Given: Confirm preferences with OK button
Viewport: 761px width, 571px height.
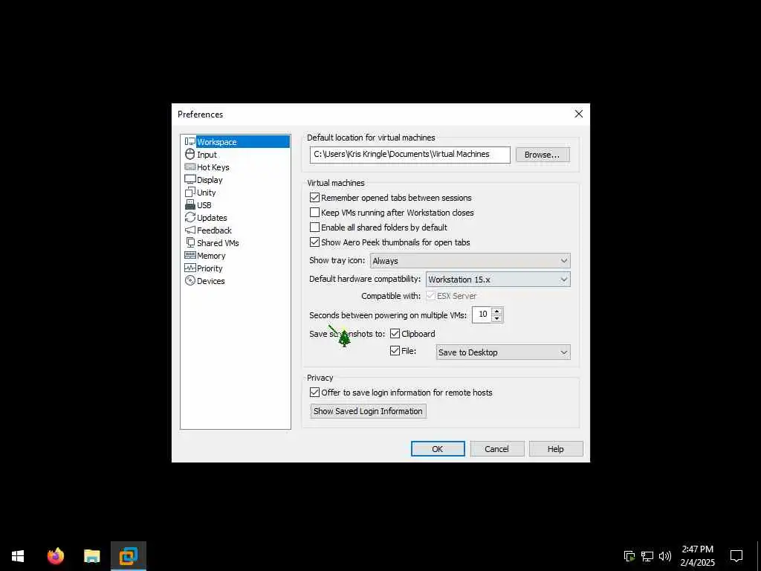Looking at the screenshot, I should pyautogui.click(x=437, y=448).
